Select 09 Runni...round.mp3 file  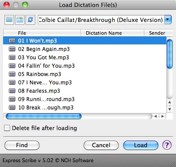coord(84,99)
